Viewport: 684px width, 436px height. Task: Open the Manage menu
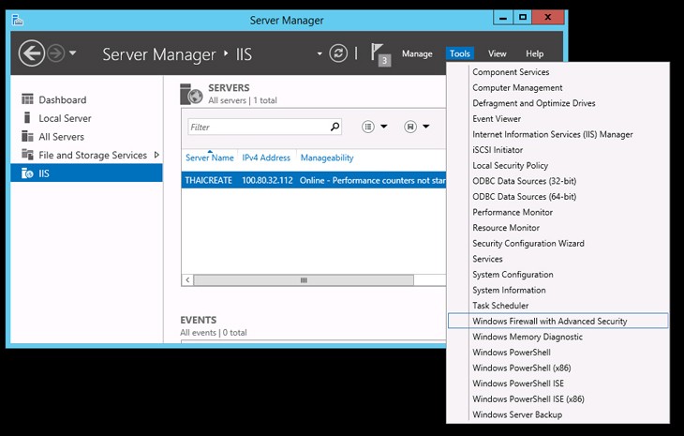pyautogui.click(x=417, y=53)
